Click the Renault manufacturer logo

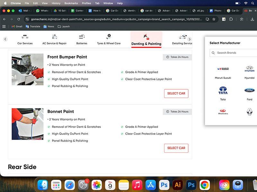click(250, 112)
